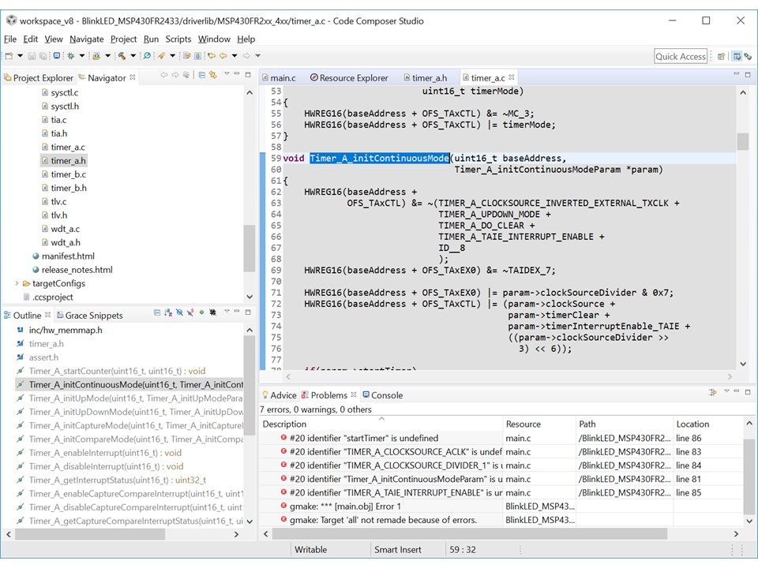758x568 pixels.
Task: Select the Console tab
Action: coord(386,395)
